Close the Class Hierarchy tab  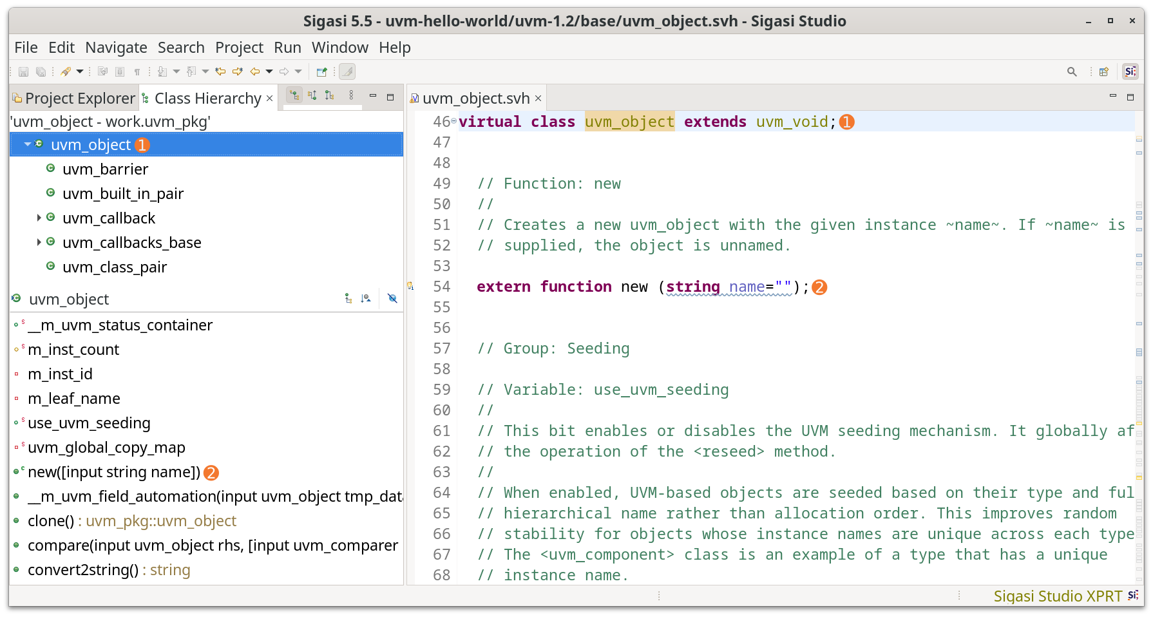click(x=270, y=99)
